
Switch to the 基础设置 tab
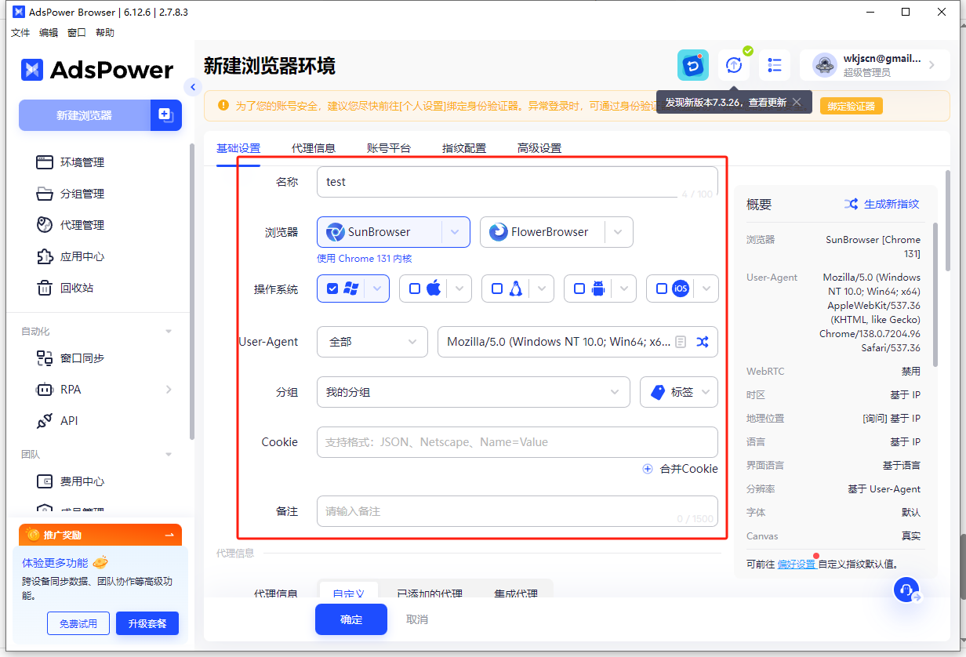click(x=238, y=148)
